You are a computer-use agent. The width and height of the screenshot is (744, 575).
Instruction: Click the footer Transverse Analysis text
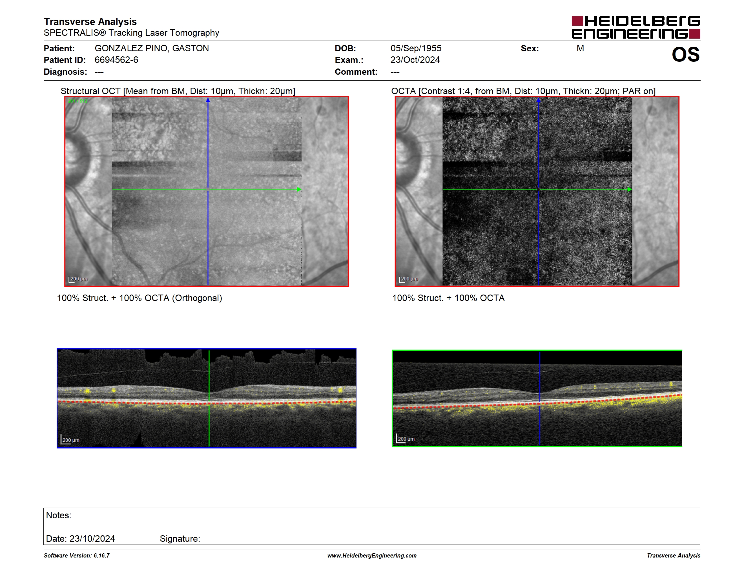pos(674,556)
